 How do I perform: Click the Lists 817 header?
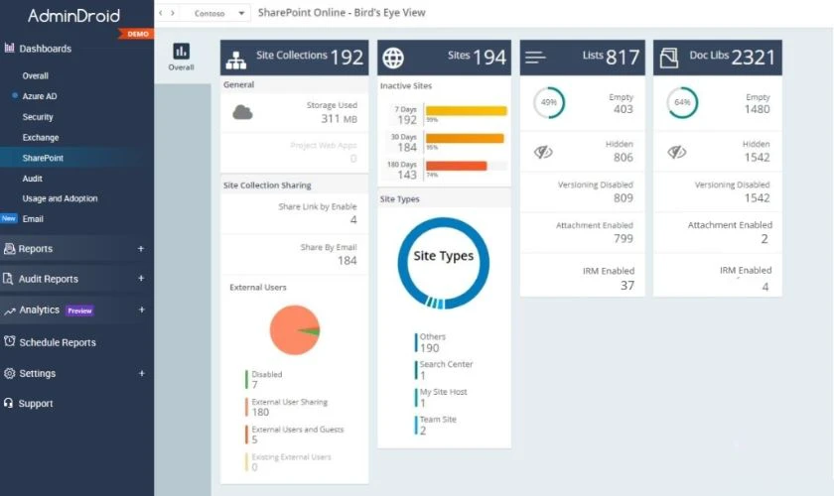pyautogui.click(x=583, y=58)
